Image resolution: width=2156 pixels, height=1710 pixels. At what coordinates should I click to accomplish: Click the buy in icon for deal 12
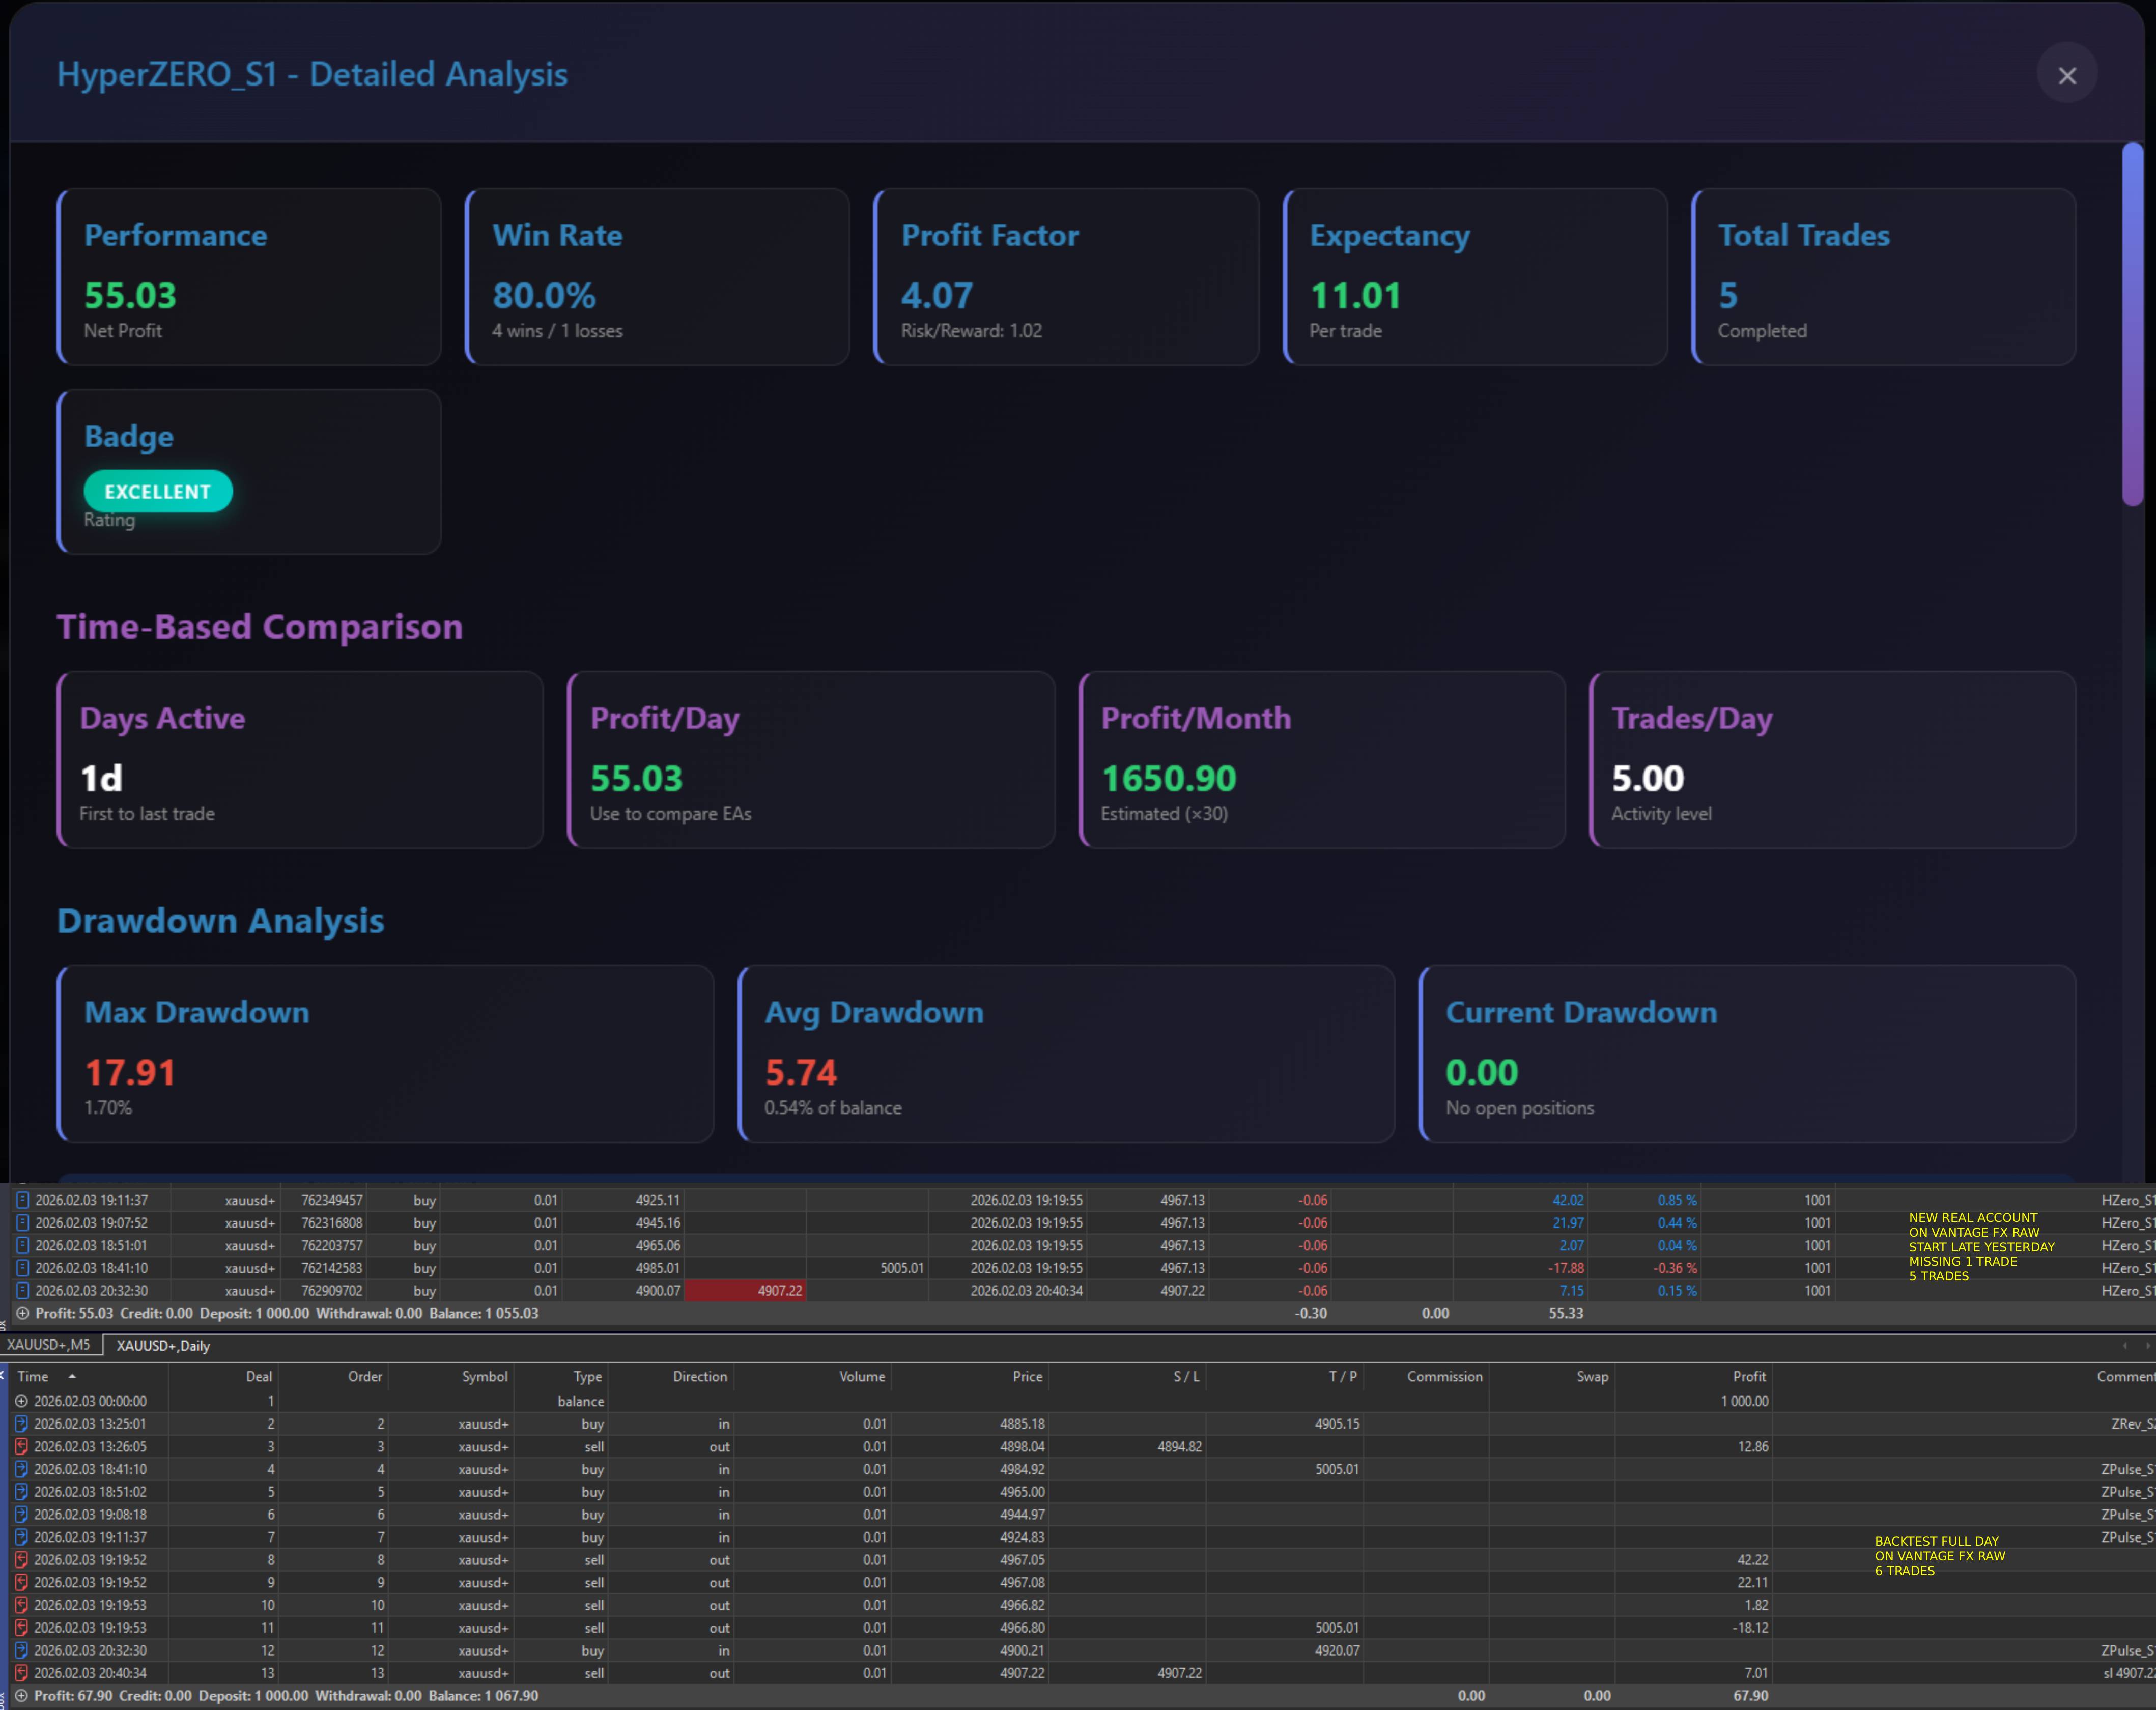pyautogui.click(x=22, y=1650)
